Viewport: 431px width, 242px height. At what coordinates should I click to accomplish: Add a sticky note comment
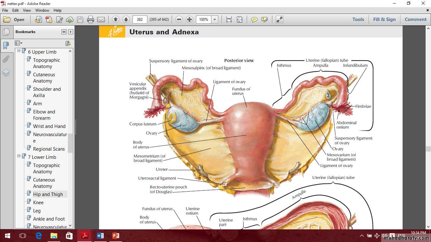pos(254,20)
